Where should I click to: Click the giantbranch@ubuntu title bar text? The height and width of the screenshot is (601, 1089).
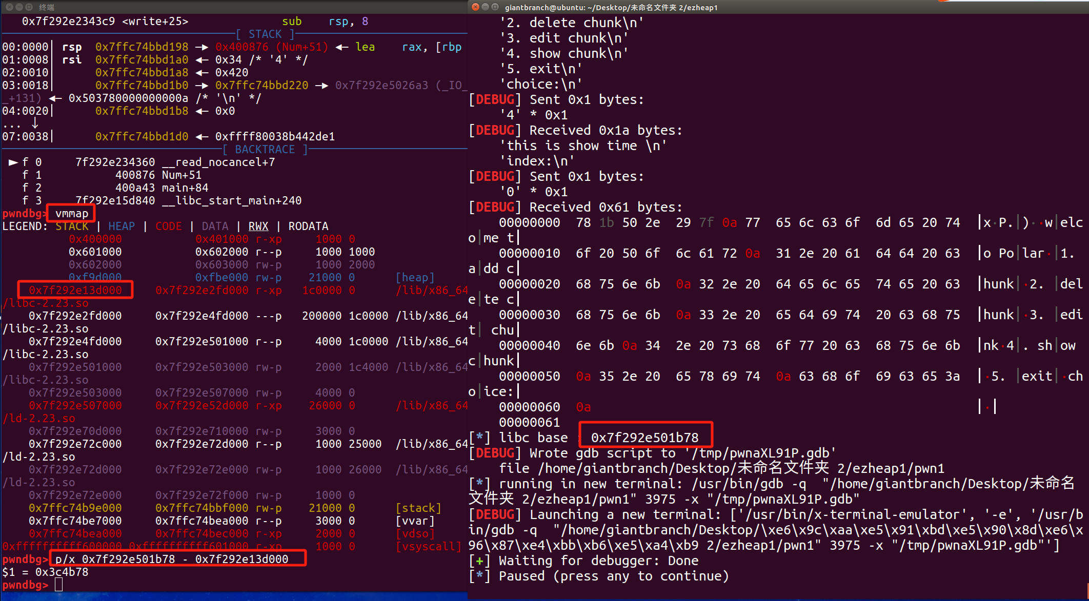(611, 7)
